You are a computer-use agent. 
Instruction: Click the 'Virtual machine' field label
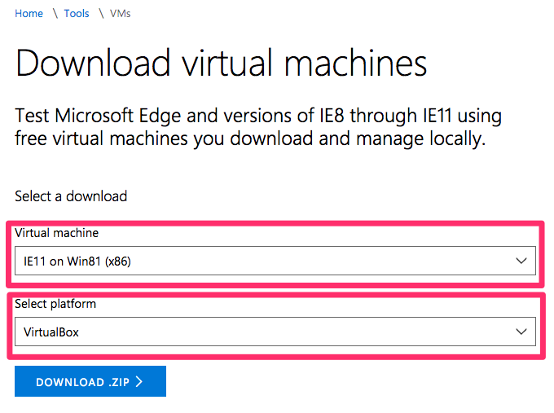click(x=56, y=233)
